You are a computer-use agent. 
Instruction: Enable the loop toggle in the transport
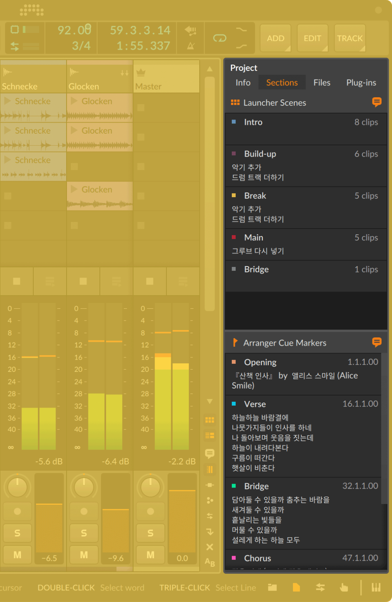pyautogui.click(x=220, y=38)
